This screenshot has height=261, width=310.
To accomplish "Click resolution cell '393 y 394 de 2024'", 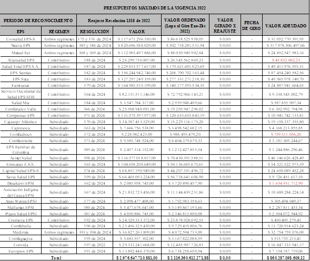I will pyautogui.click(x=95, y=233).
